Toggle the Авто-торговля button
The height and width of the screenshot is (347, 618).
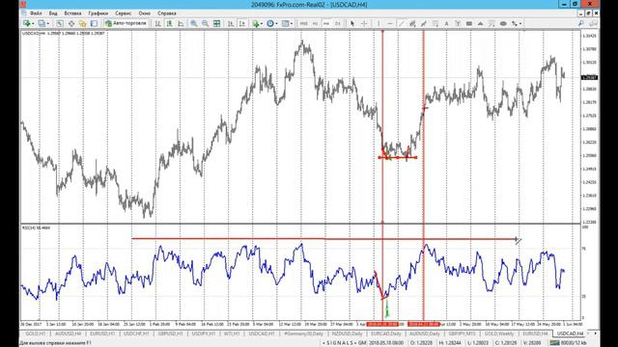pyautogui.click(x=126, y=23)
